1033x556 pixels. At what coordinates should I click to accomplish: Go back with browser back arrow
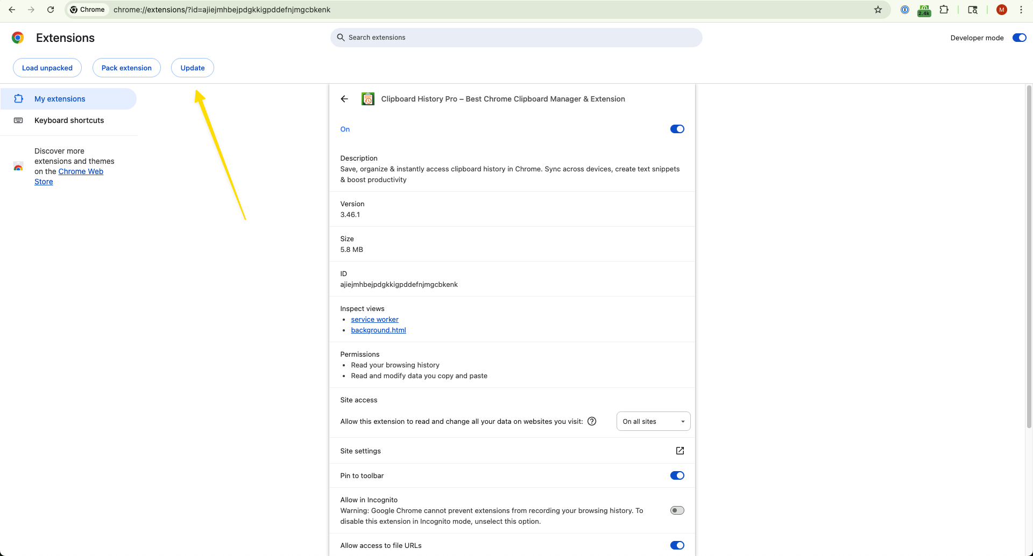(12, 10)
